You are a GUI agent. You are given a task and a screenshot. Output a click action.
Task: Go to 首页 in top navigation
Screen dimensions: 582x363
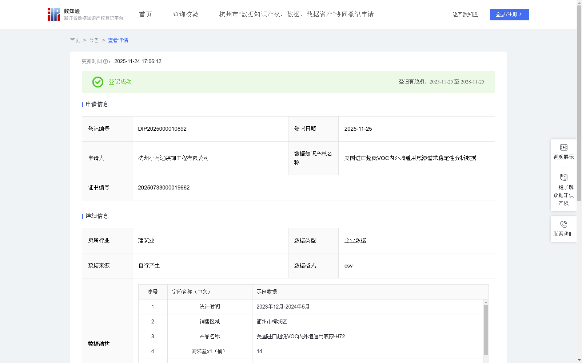145,15
